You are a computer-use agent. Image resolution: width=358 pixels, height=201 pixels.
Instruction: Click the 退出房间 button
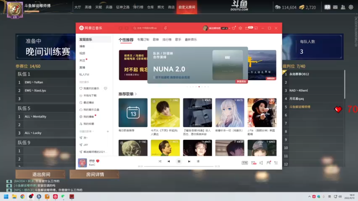[x=40, y=174]
